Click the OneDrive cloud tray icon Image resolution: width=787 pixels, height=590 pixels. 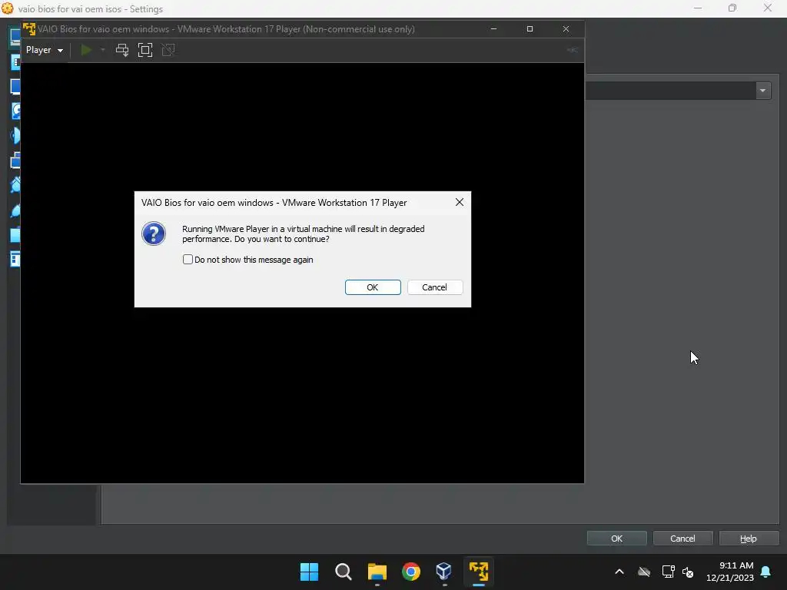pos(644,572)
